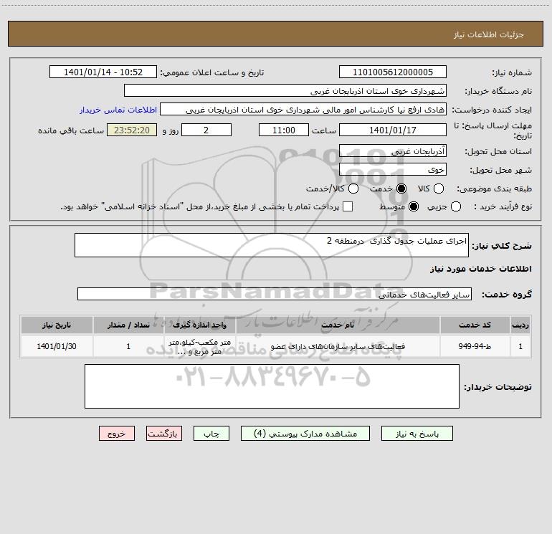Click the remaining time countdown 23:52:20
This screenshot has height=534, width=552.
[x=132, y=130]
